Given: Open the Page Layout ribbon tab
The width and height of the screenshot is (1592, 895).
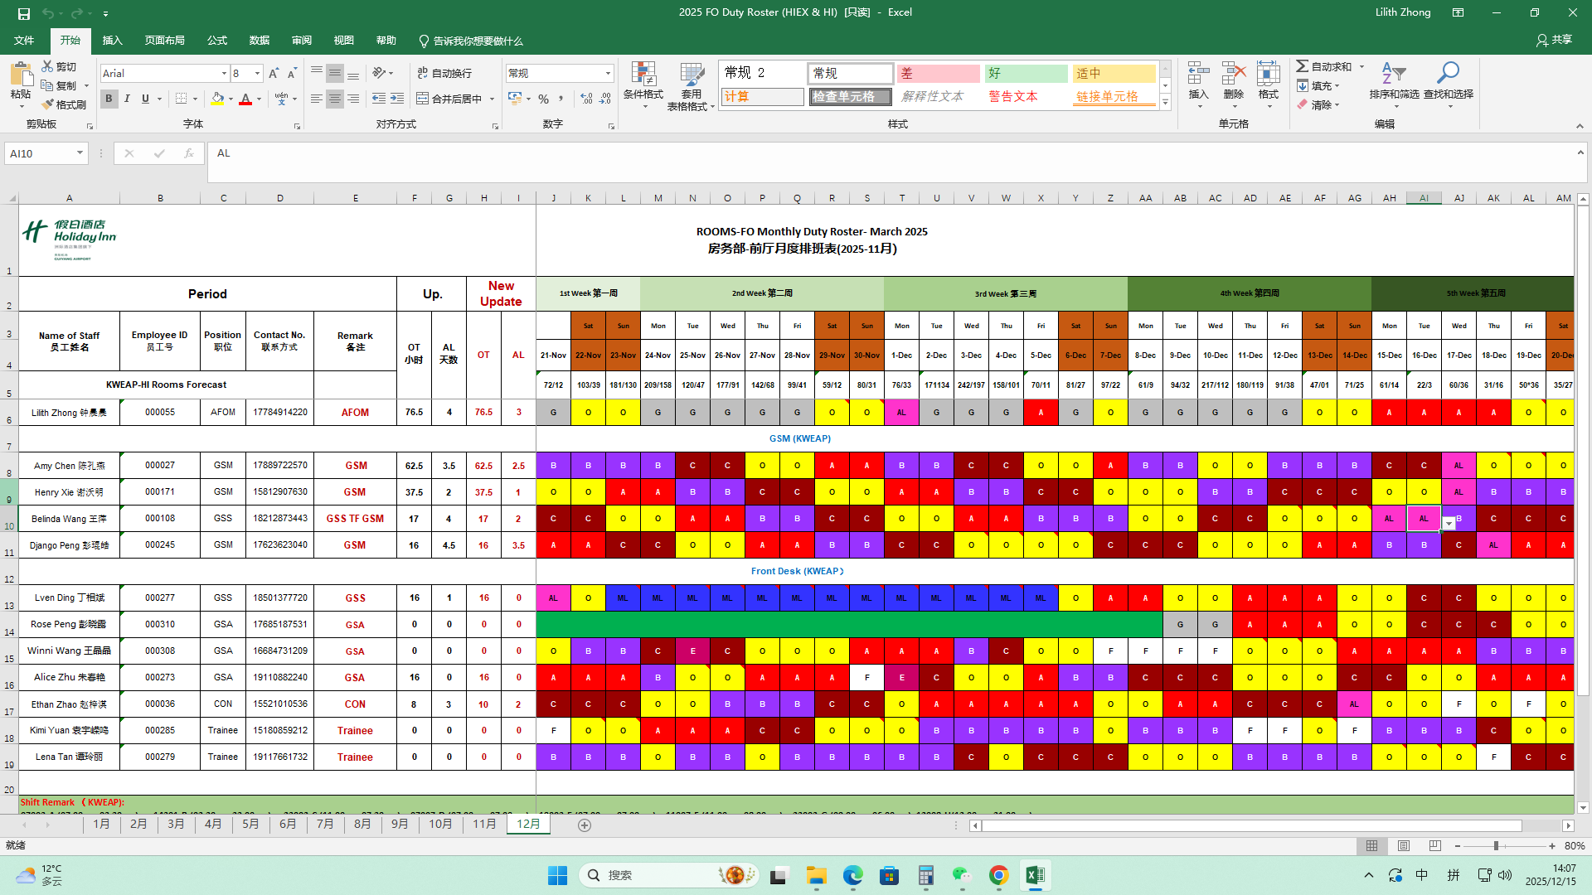Looking at the screenshot, I should click(x=164, y=41).
